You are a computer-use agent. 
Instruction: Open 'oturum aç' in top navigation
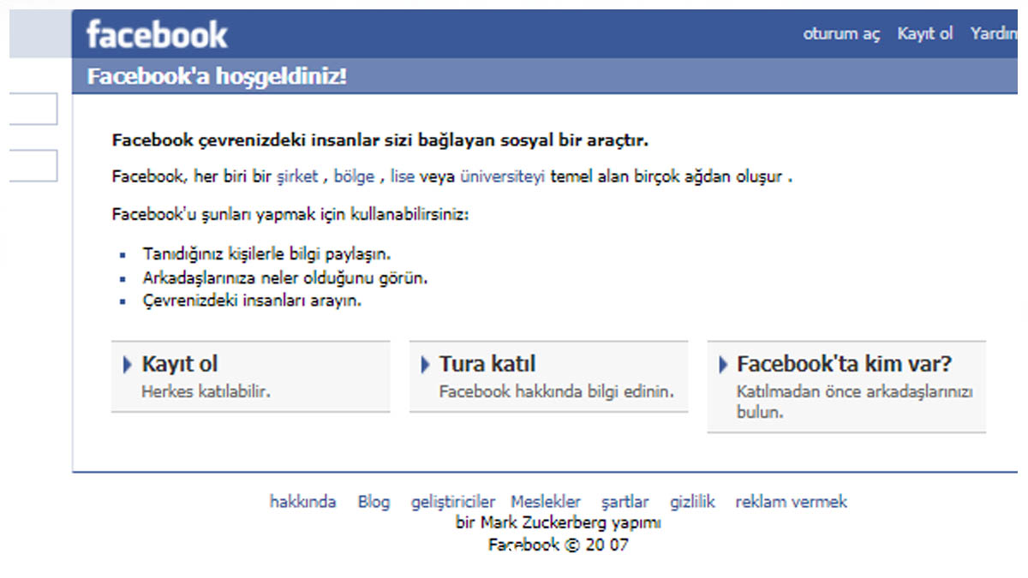pos(841,34)
